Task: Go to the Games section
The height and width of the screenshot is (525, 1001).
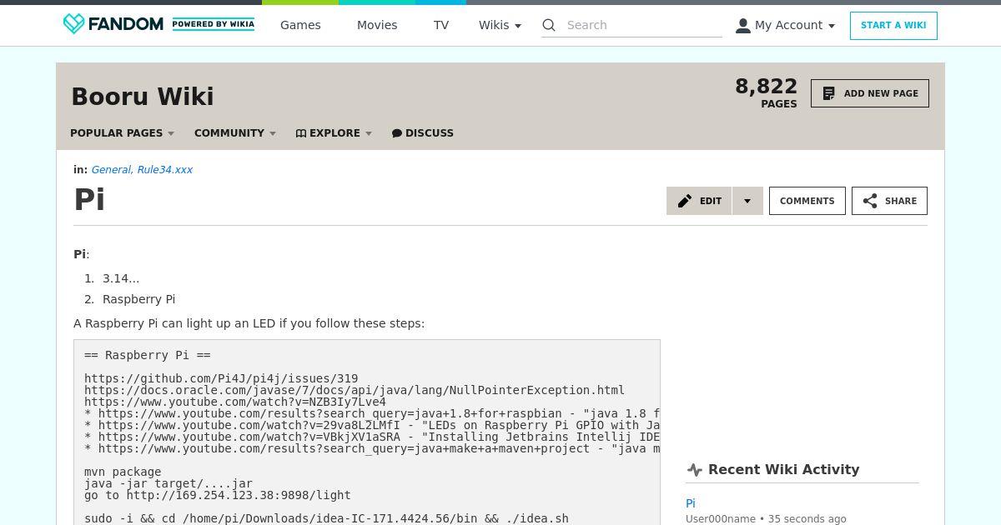Action: (x=300, y=25)
